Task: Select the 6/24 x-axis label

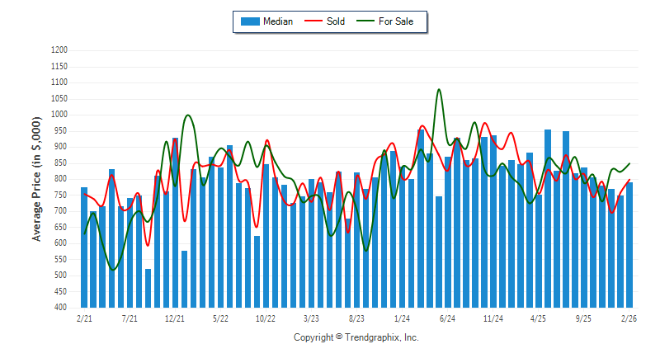Action: (447, 318)
